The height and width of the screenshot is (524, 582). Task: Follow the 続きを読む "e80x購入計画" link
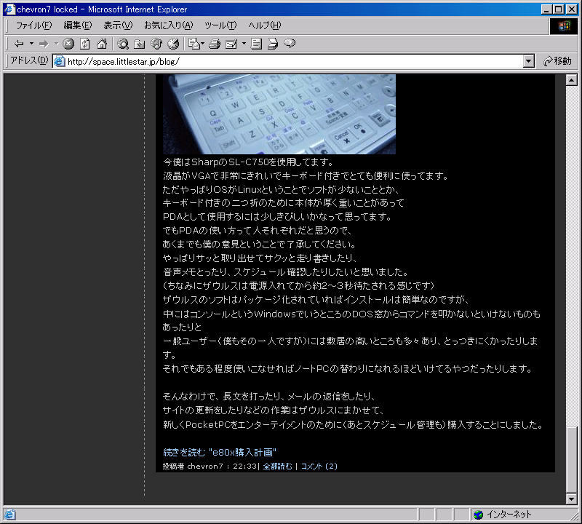(220, 453)
